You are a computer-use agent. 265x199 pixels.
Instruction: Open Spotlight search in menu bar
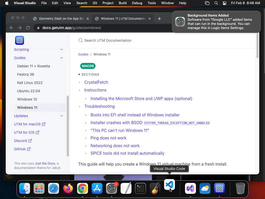pyautogui.click(x=216, y=3)
